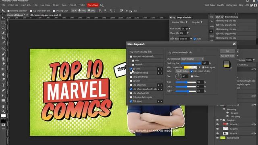Open the Bộ lọc menu
Viewport: 258px width, 145px height.
pyautogui.click(x=56, y=5)
